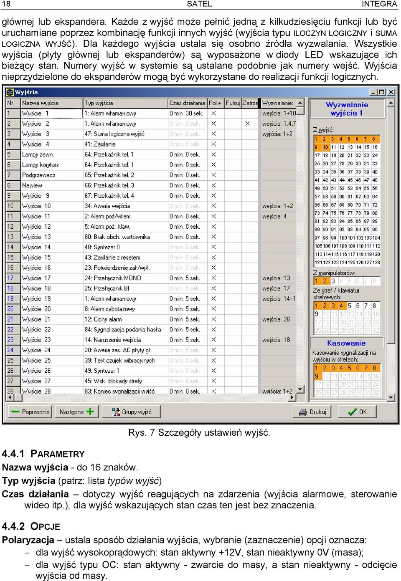Click the Pol.+ column header
This screenshot has height=581, width=401.
point(215,103)
